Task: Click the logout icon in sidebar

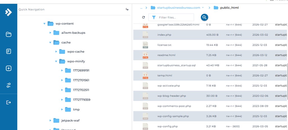Action: tap(8, 103)
